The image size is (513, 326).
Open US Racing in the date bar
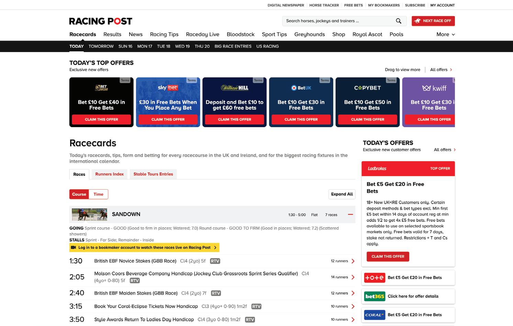pyautogui.click(x=267, y=46)
